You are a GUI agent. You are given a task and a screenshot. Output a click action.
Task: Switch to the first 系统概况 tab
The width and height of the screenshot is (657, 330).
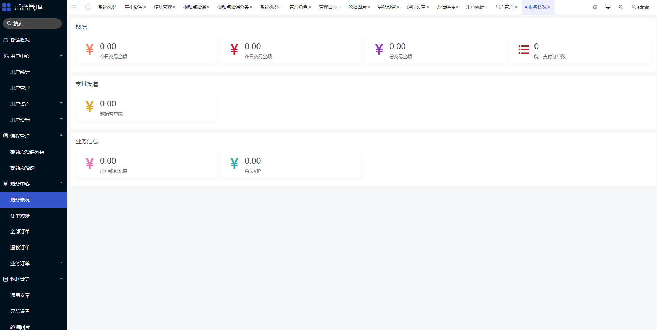coord(107,7)
